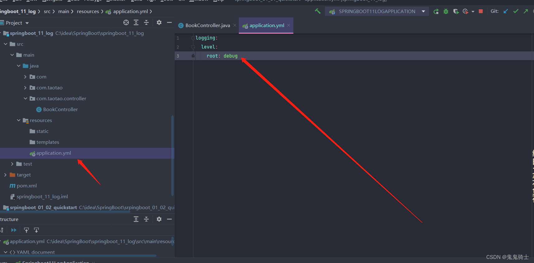Stop the running application red square

coord(481,11)
